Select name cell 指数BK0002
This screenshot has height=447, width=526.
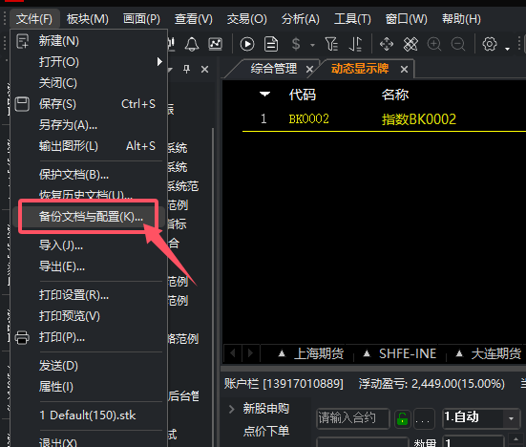[419, 119]
